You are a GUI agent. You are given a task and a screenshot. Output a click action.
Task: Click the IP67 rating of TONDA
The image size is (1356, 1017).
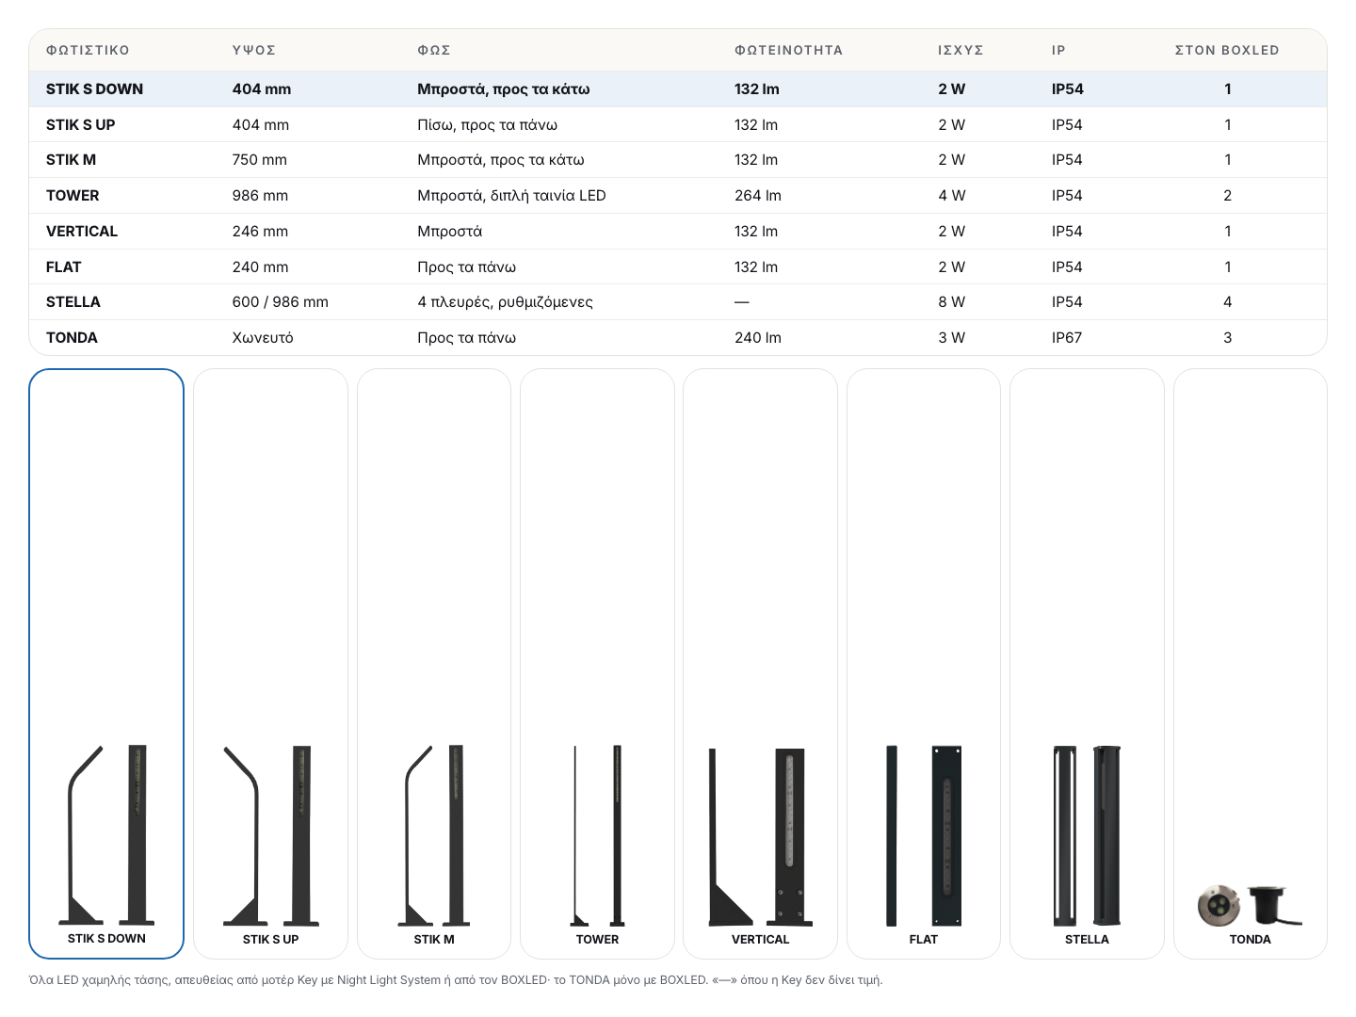pos(1067,338)
